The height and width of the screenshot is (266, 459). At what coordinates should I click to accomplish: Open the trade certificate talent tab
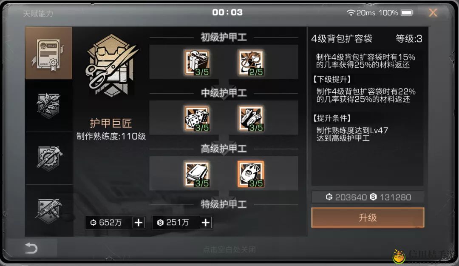coord(48,53)
